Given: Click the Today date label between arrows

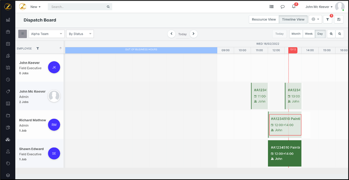Looking at the screenshot, I should pyautogui.click(x=183, y=34).
